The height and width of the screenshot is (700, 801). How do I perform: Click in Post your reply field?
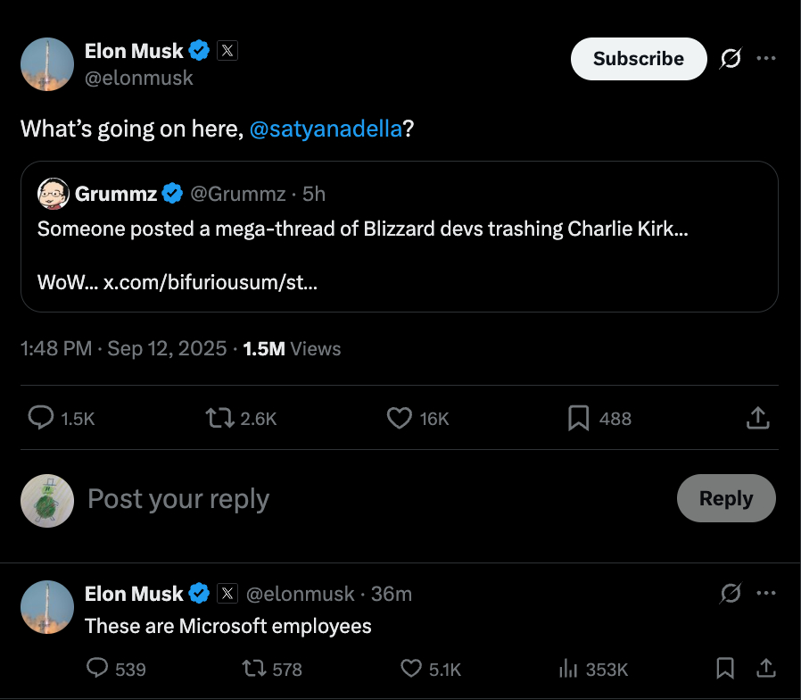pos(357,498)
